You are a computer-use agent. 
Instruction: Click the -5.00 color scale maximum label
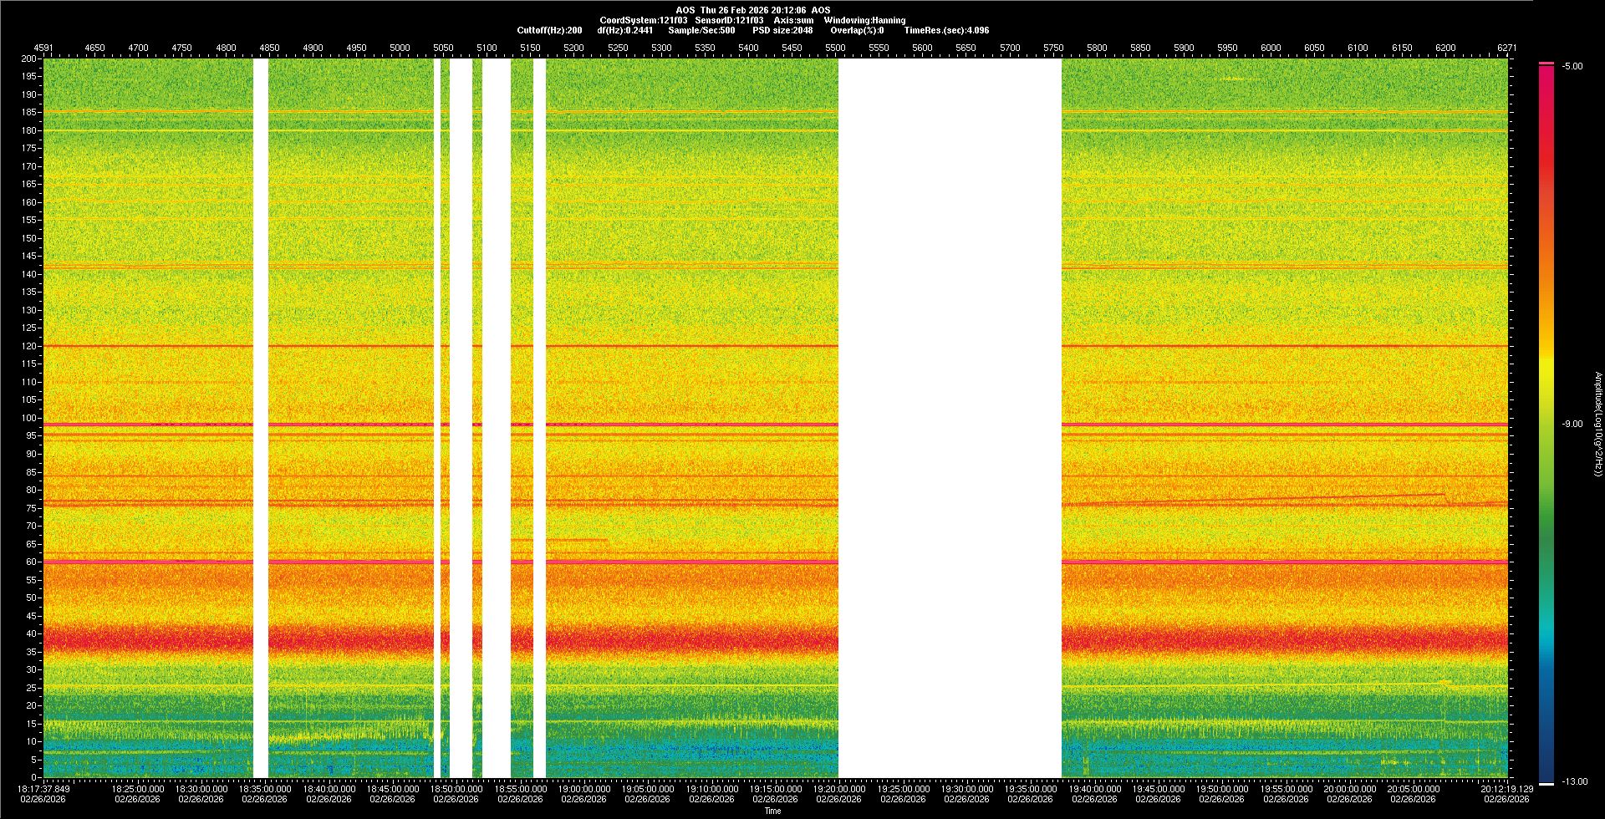click(1572, 67)
